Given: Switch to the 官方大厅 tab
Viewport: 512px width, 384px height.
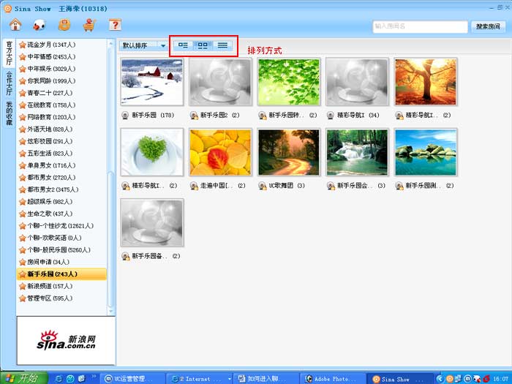Looking at the screenshot, I should pyautogui.click(x=9, y=53).
